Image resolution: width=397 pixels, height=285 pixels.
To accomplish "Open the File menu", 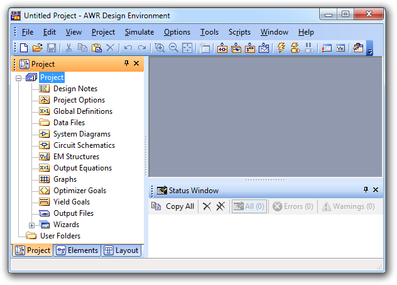I will click(x=28, y=32).
